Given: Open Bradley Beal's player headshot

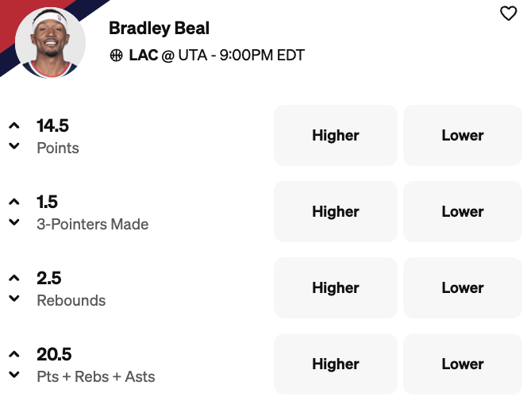Looking at the screenshot, I should point(50,43).
